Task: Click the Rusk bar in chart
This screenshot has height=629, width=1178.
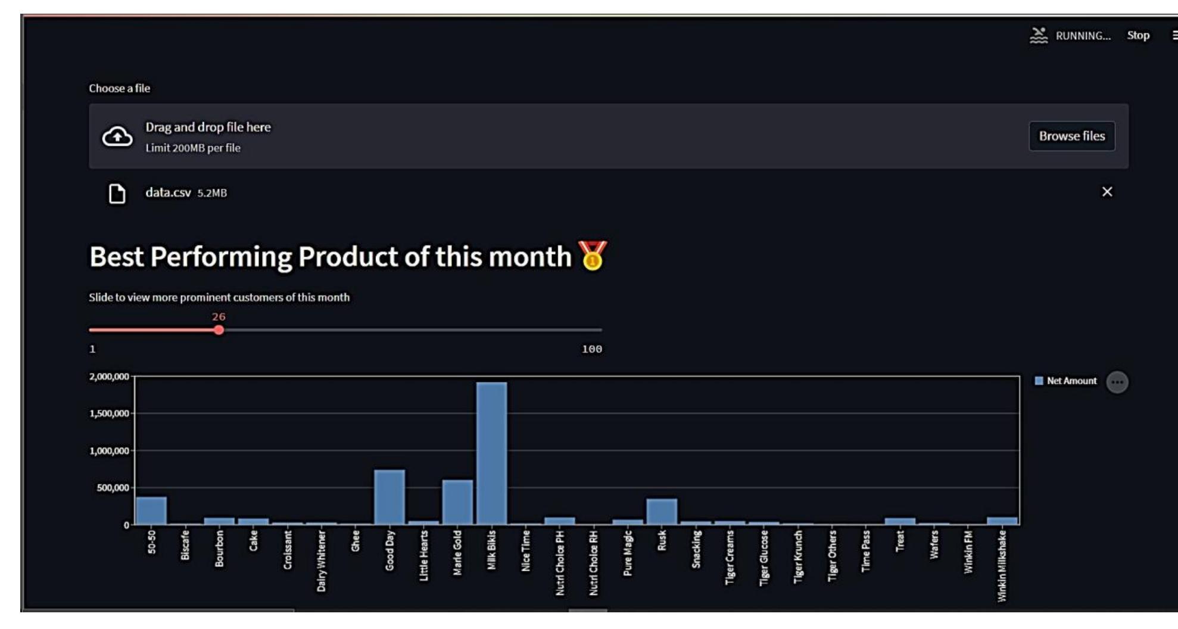Action: [x=662, y=512]
